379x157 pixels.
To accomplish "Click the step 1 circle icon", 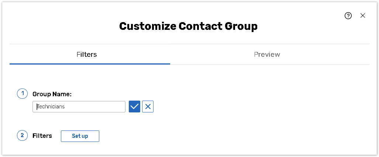I will pyautogui.click(x=23, y=94).
